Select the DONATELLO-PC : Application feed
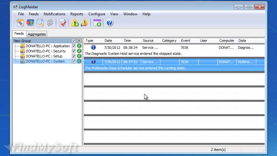Viewport: 277px width, 156px height. [x=48, y=46]
